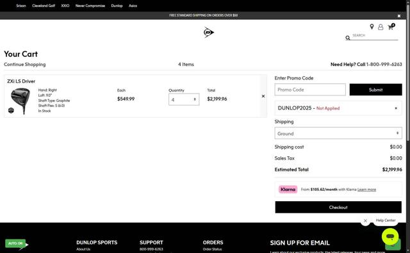410x253 pixels.
Task: Click the Not Applied status text
Action: click(x=328, y=108)
